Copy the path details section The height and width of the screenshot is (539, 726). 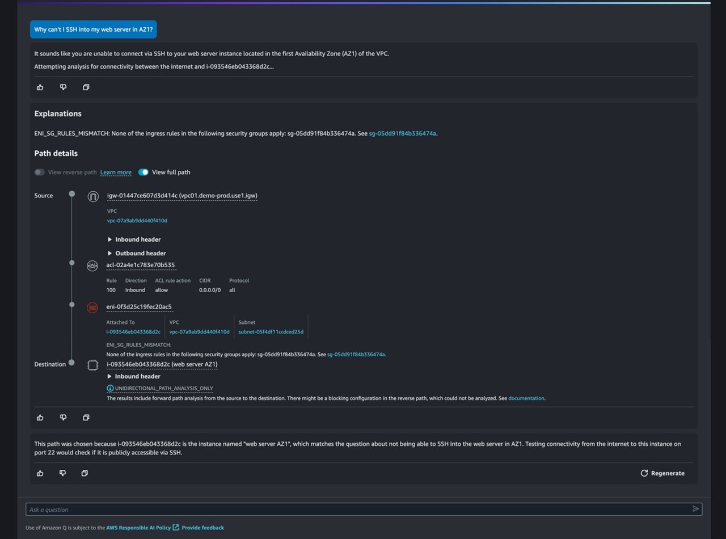pyautogui.click(x=86, y=418)
